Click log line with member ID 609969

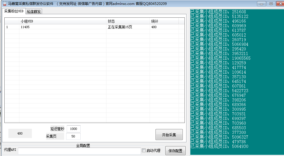218,26
